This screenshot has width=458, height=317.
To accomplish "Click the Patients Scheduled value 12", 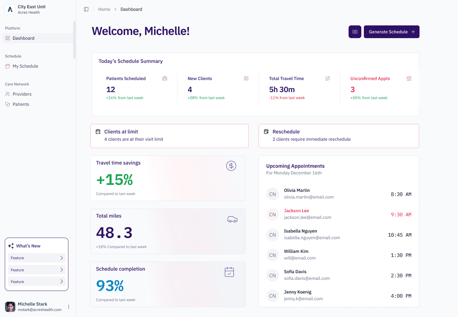I will pyautogui.click(x=111, y=90).
